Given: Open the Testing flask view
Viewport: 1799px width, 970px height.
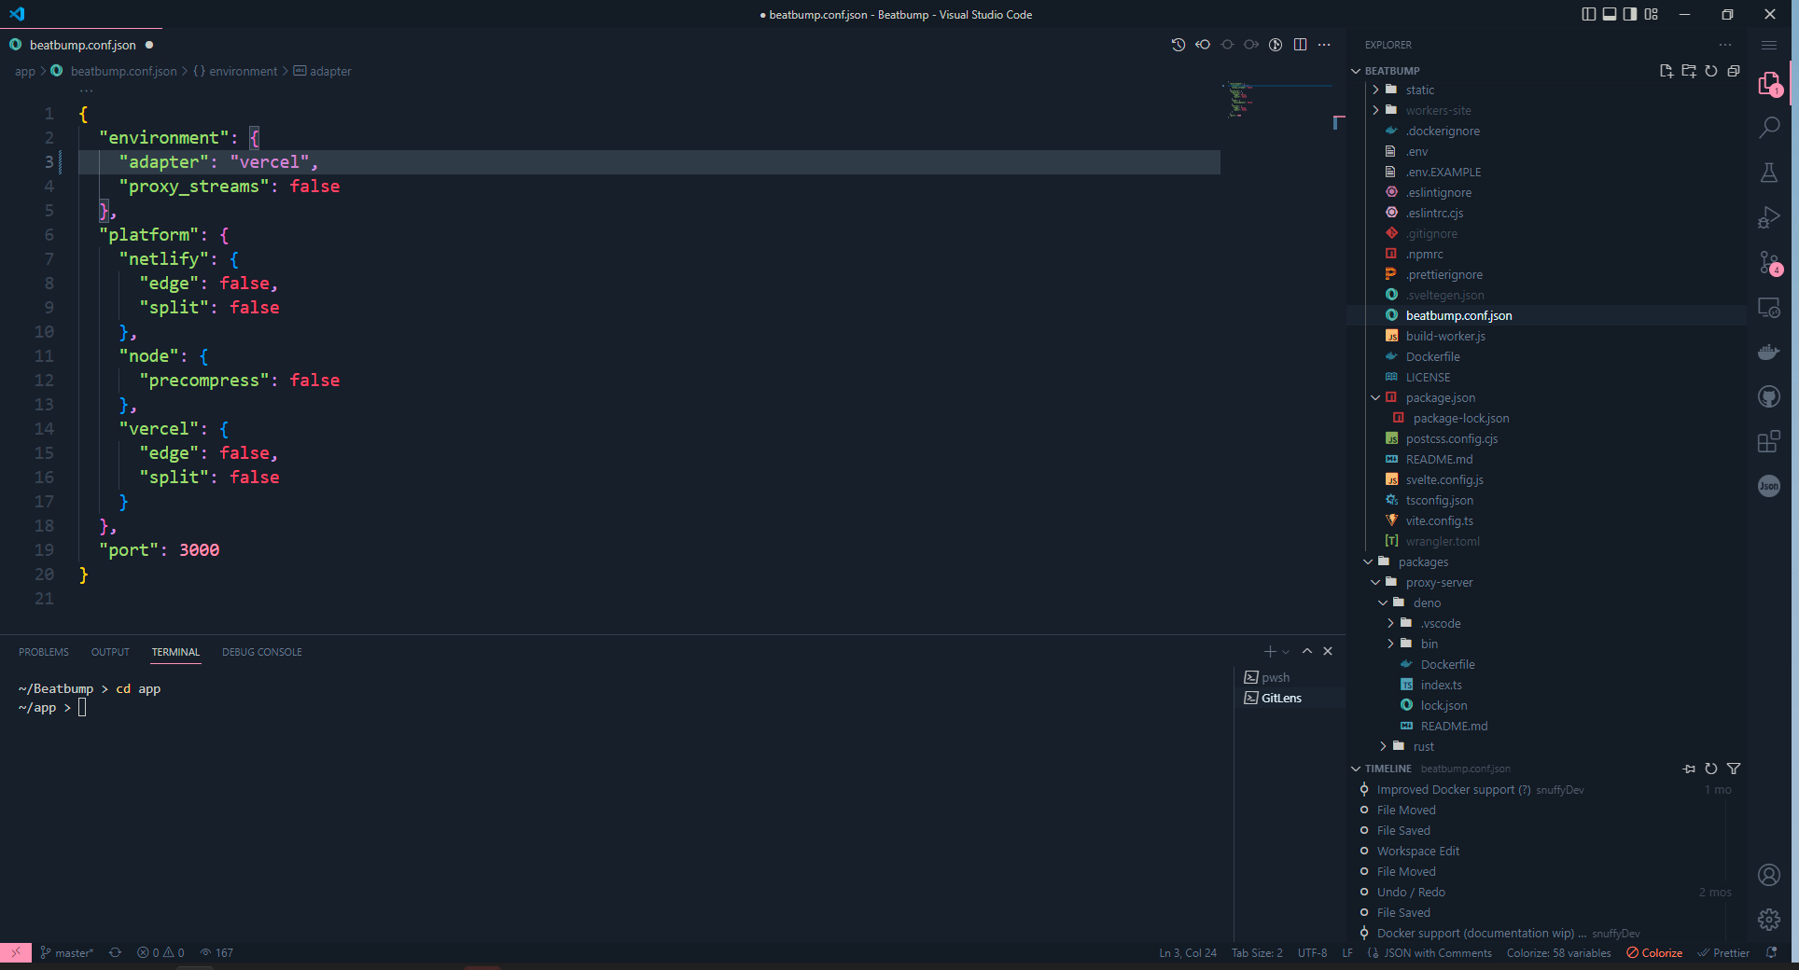Looking at the screenshot, I should (1769, 173).
